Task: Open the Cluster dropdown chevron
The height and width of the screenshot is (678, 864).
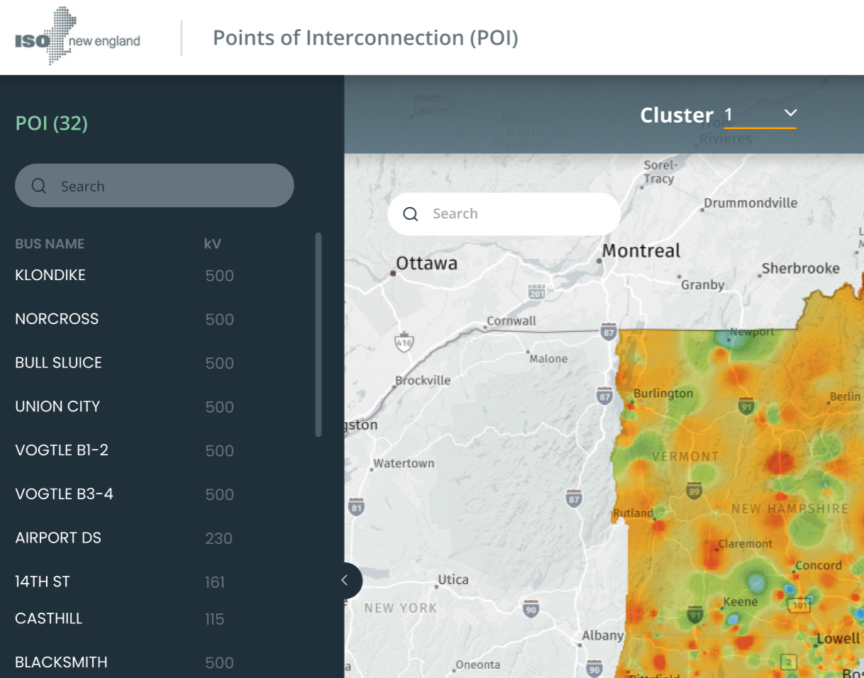Action: [791, 113]
